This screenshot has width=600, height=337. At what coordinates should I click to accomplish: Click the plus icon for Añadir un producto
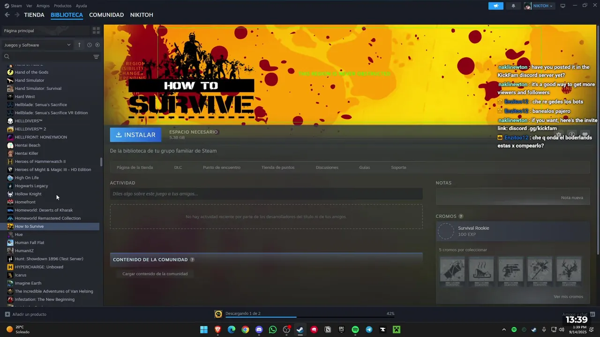click(x=7, y=314)
